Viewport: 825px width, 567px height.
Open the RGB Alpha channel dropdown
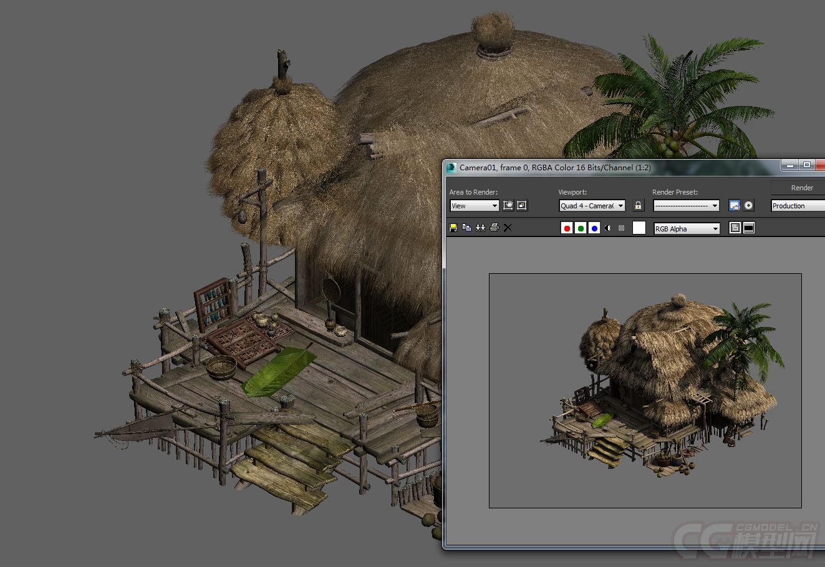(x=687, y=229)
